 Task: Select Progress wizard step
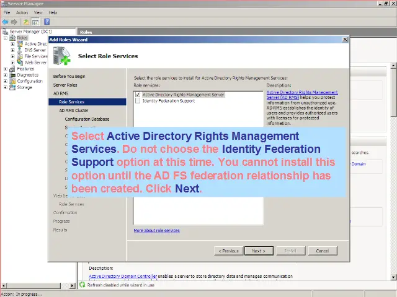[61, 222]
